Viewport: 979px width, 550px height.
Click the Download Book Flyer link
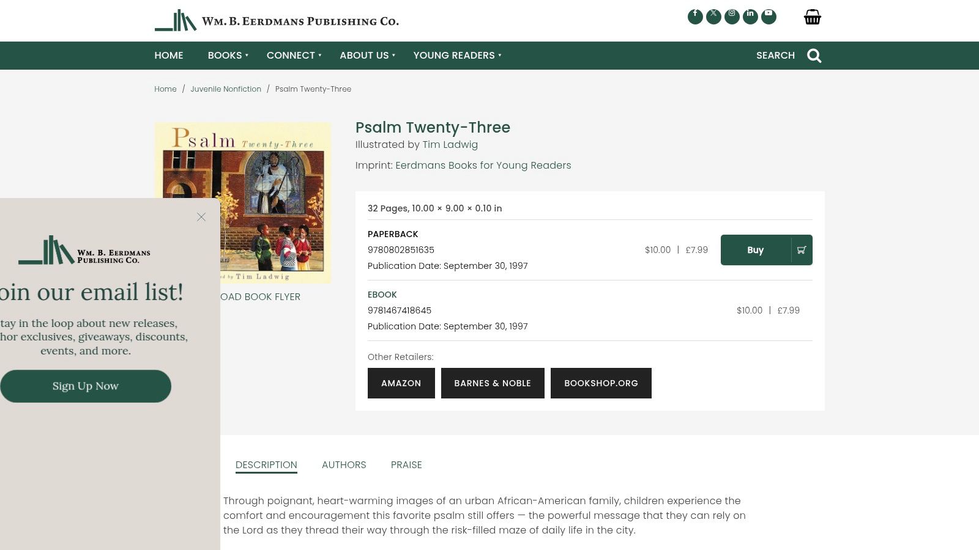[x=260, y=297]
